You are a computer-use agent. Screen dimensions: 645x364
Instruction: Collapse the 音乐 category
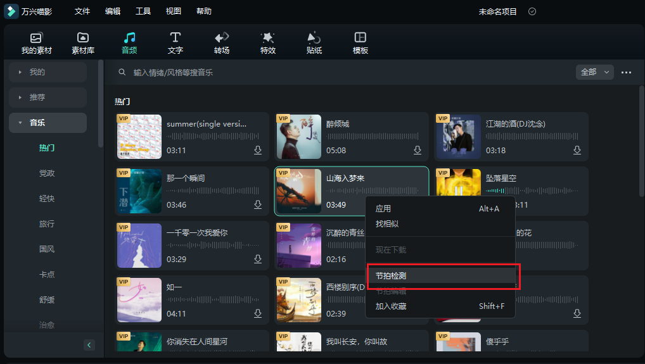[x=48, y=123]
